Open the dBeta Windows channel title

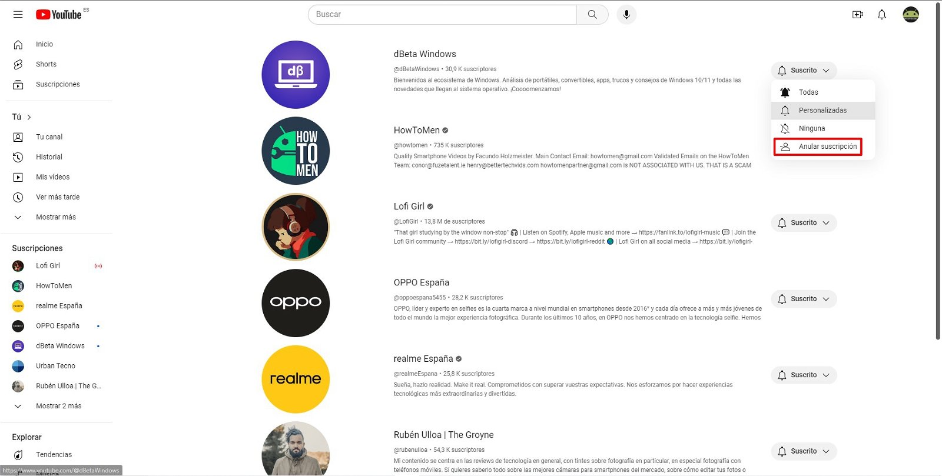click(x=425, y=54)
